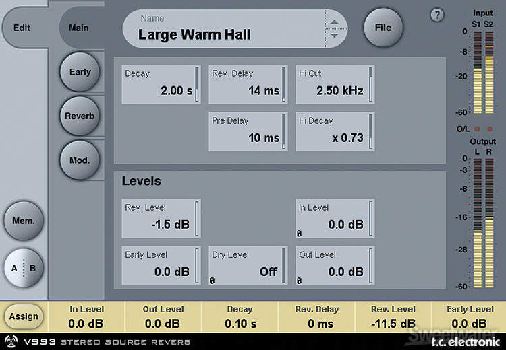The image size is (506, 350).
Task: Click preset name up arrow
Action: coord(335,22)
